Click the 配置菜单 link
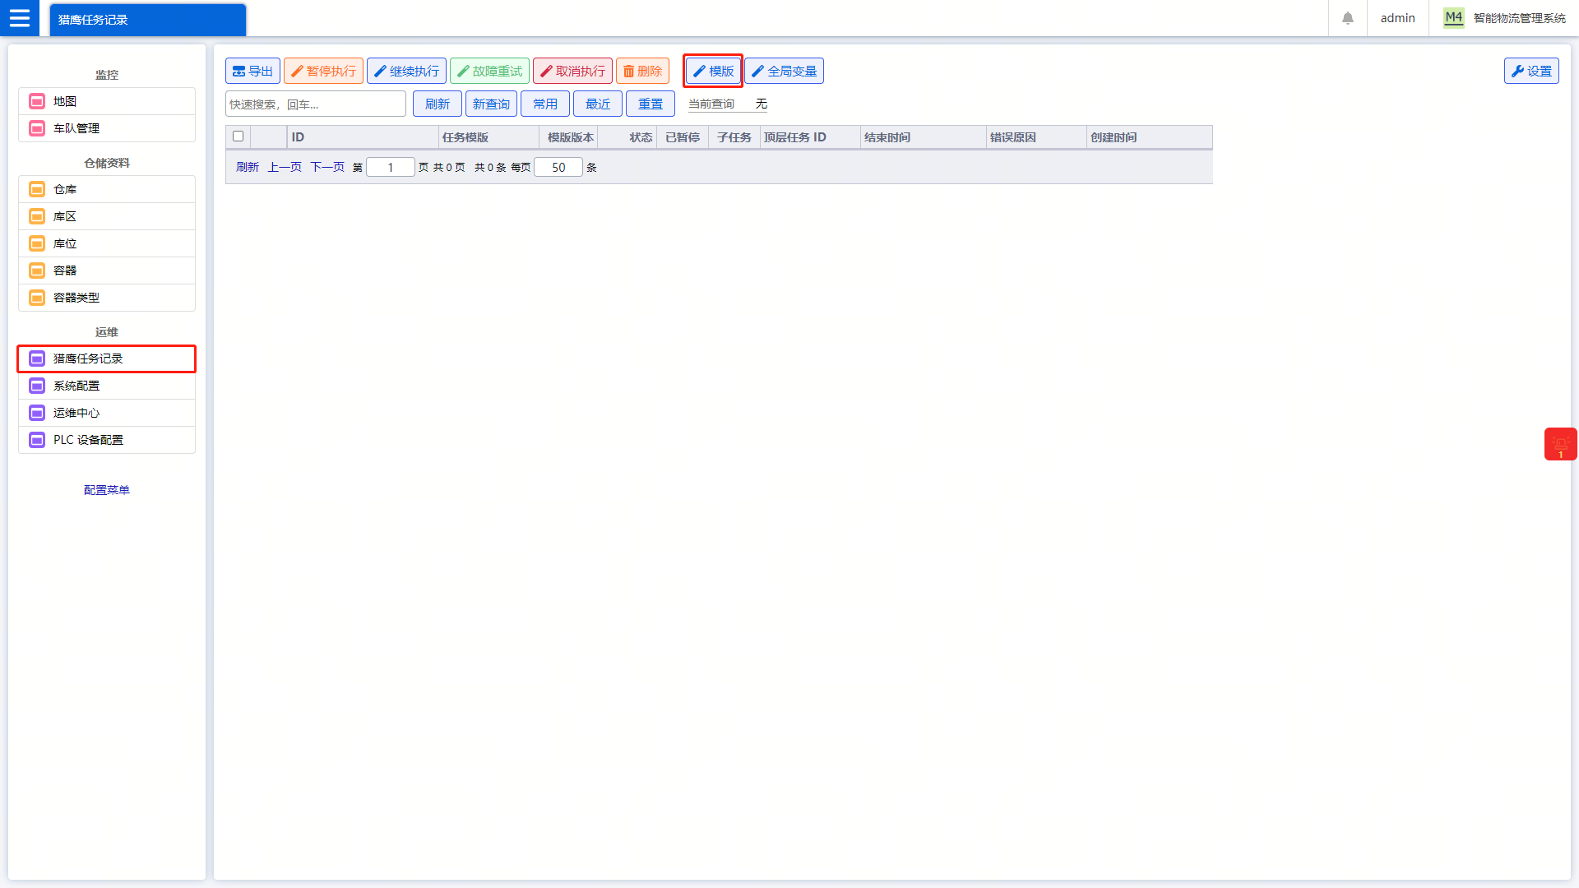 pyautogui.click(x=107, y=490)
